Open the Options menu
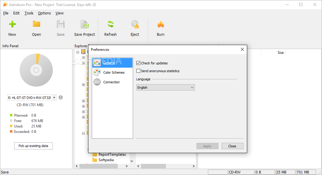Screen dimensions: 322x175 pos(44,13)
